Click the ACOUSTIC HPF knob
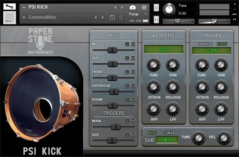 (x=154, y=109)
